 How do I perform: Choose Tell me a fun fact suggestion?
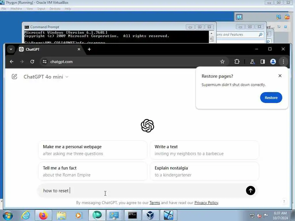coord(93,171)
